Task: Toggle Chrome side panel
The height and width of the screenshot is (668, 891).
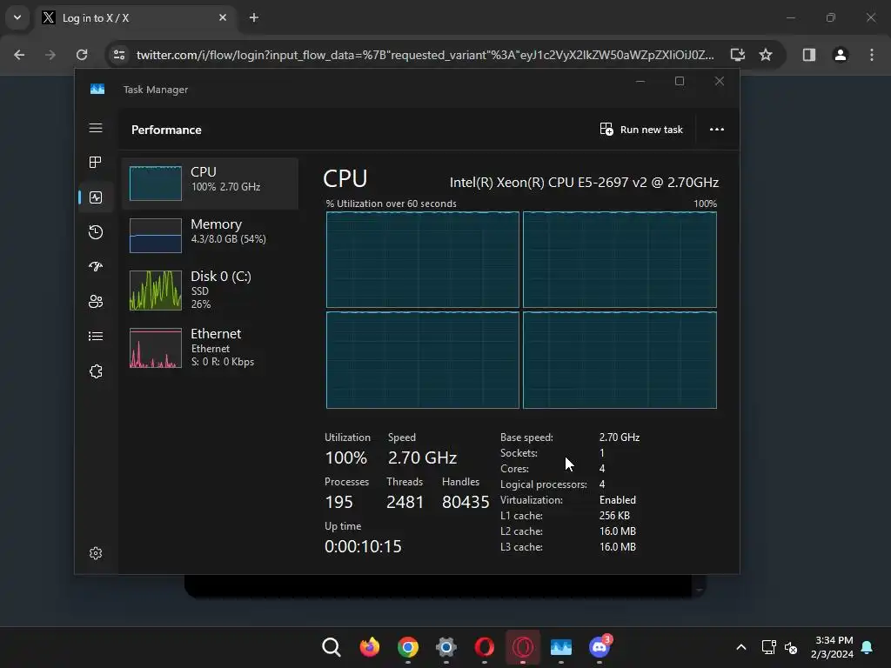Action: [809, 55]
